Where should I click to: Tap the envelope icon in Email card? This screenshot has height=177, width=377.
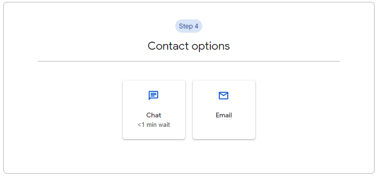point(224,96)
